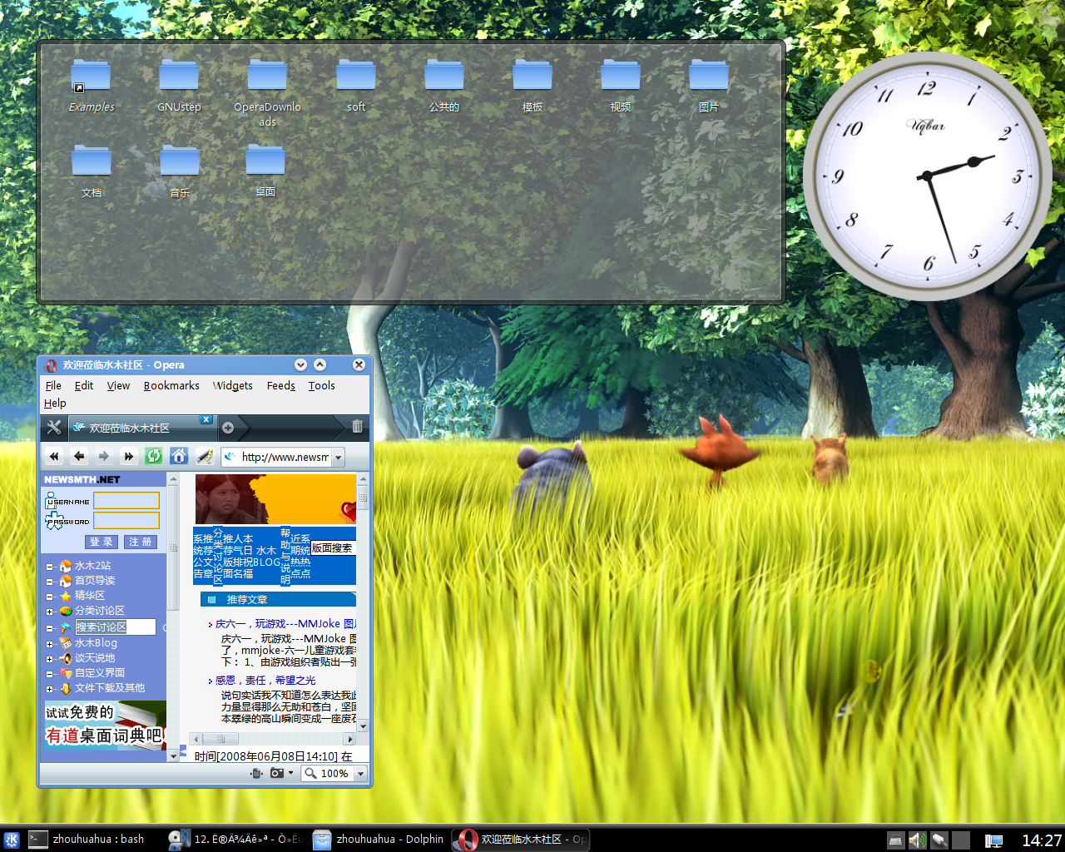Open the address bar URL dropdown arrow
This screenshot has width=1065, height=852.
tap(338, 457)
